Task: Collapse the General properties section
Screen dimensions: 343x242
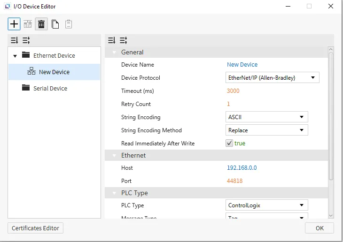Action: coord(114,53)
